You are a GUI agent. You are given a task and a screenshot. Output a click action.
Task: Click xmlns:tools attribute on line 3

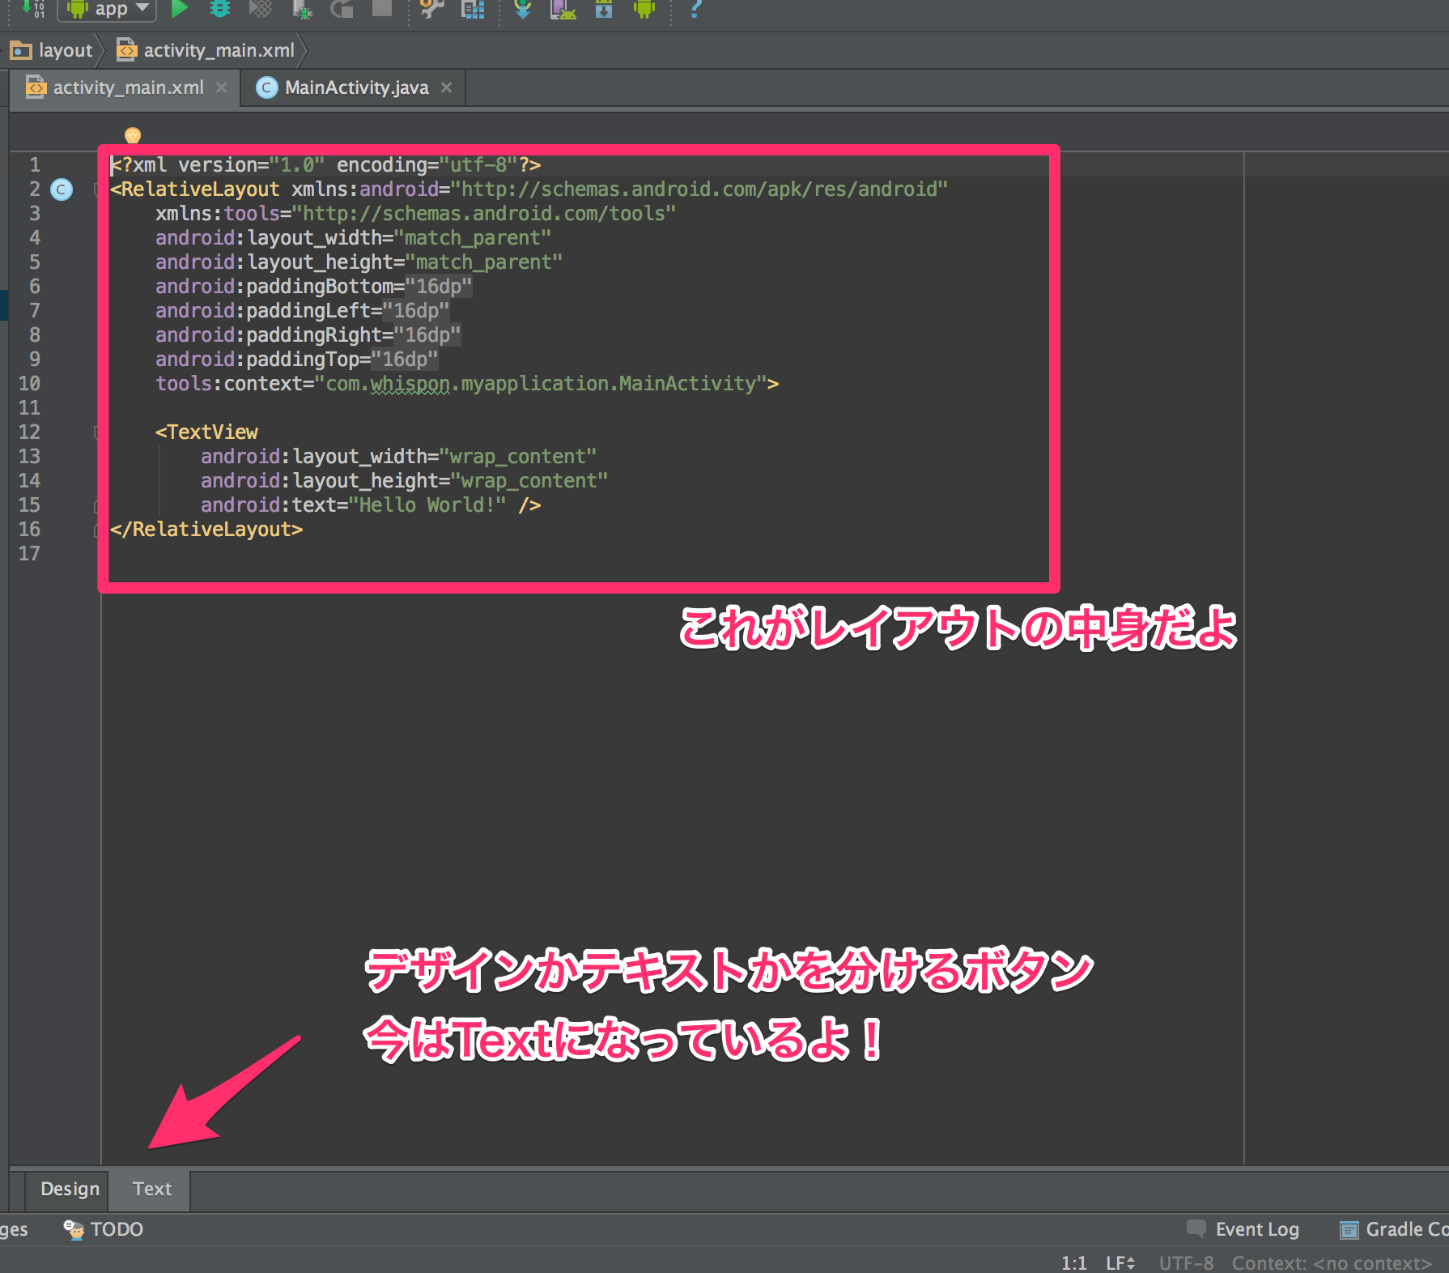415,214
